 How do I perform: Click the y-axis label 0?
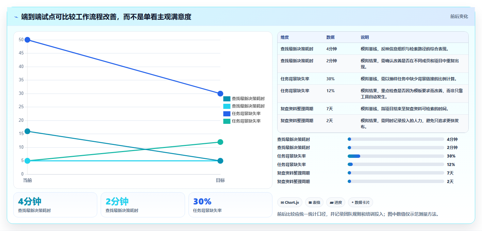(22, 174)
